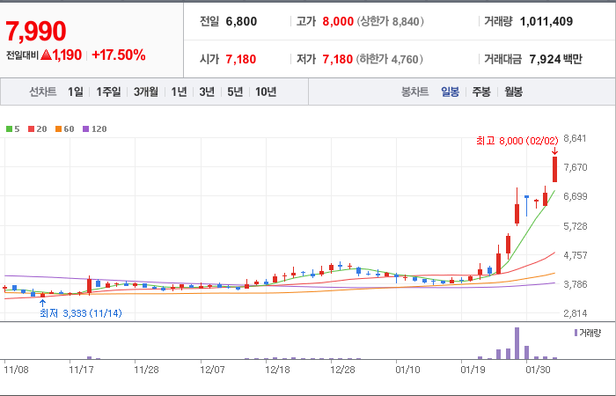Image resolution: width=616 pixels, height=396 pixels.
Task: Click the tall red 02/02 candlestick
Action: [554, 169]
